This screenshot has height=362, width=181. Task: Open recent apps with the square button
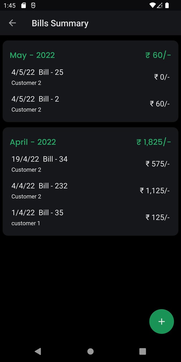point(143,351)
